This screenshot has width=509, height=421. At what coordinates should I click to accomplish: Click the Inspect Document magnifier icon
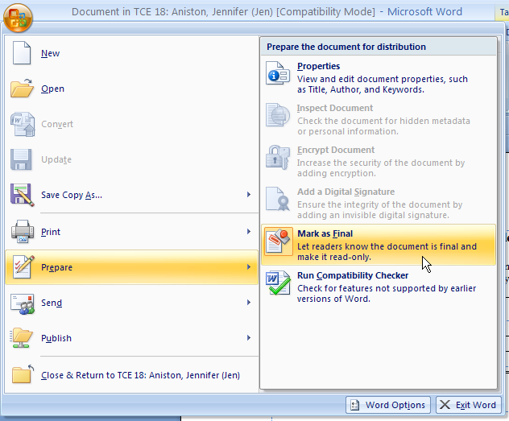coord(278,115)
